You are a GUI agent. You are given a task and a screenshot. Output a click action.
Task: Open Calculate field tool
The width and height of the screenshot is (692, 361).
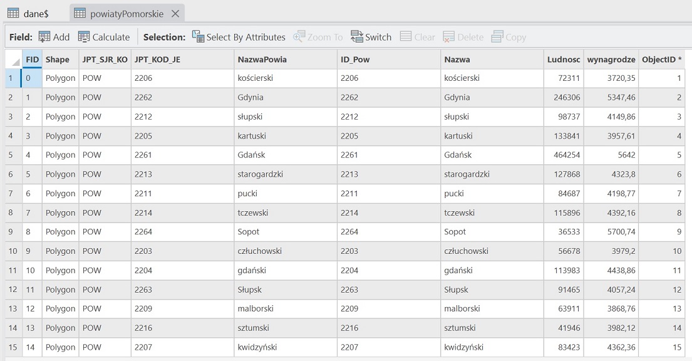click(84, 37)
